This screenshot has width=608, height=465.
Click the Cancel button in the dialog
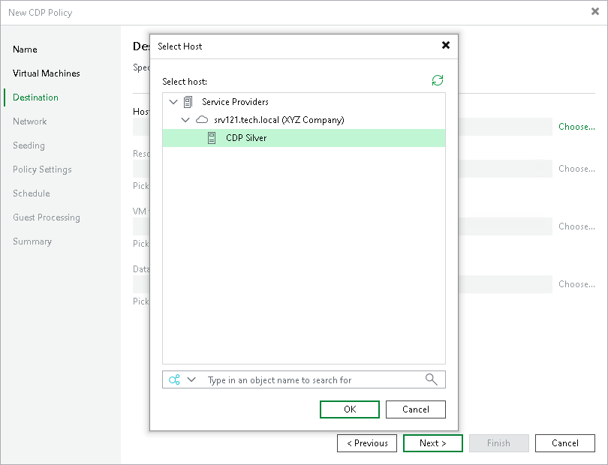coord(415,409)
